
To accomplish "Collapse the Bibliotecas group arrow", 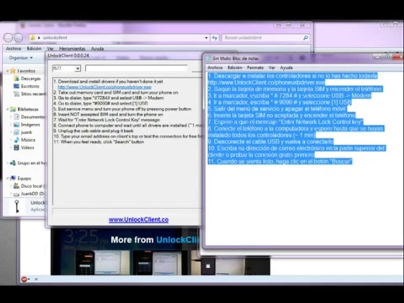I will click(x=7, y=109).
